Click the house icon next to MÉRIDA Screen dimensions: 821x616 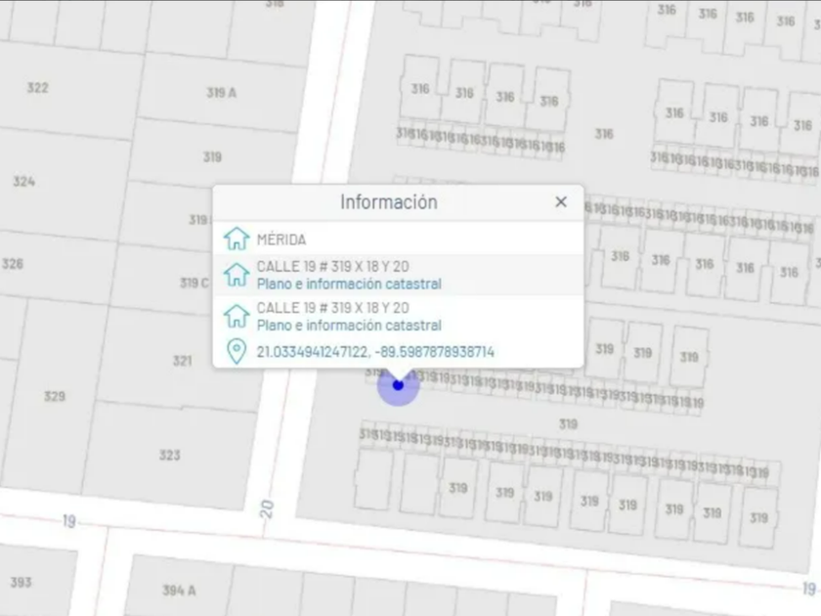(x=237, y=239)
